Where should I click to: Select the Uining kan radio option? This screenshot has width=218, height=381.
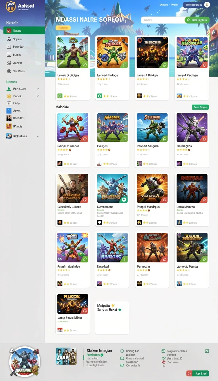122,351
